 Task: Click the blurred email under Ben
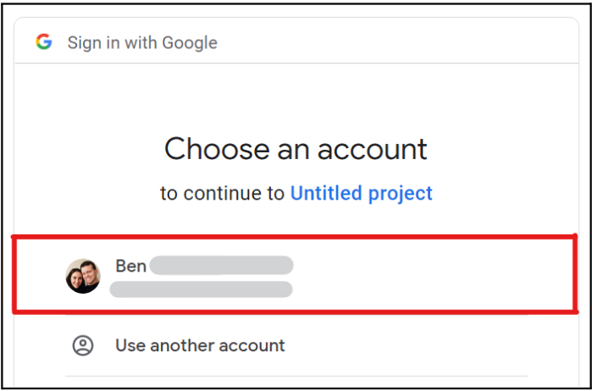pos(201,289)
